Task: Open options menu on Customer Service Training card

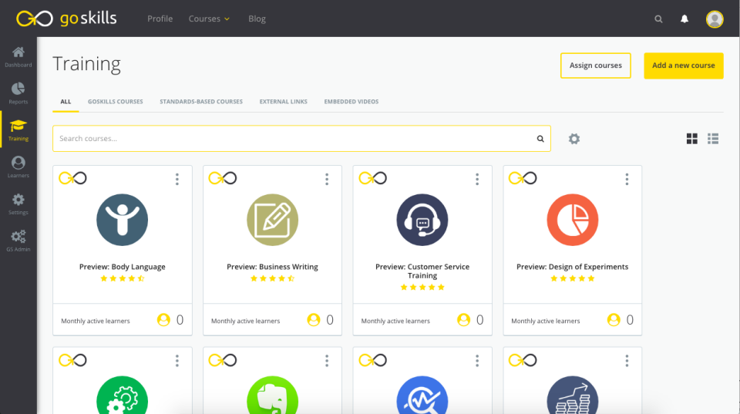Action: (477, 179)
